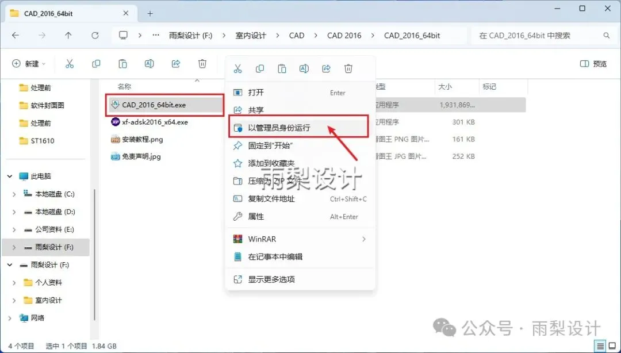Screen dimensions: 621x353
Task: Click CAD 2016 breadcrumb segment
Action: tap(344, 35)
